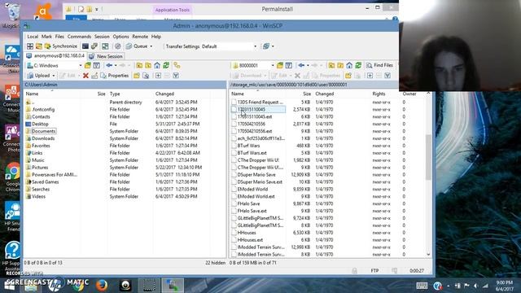Expand the Upload dropdown arrow
Screen dimensions: 521x293
54,76
